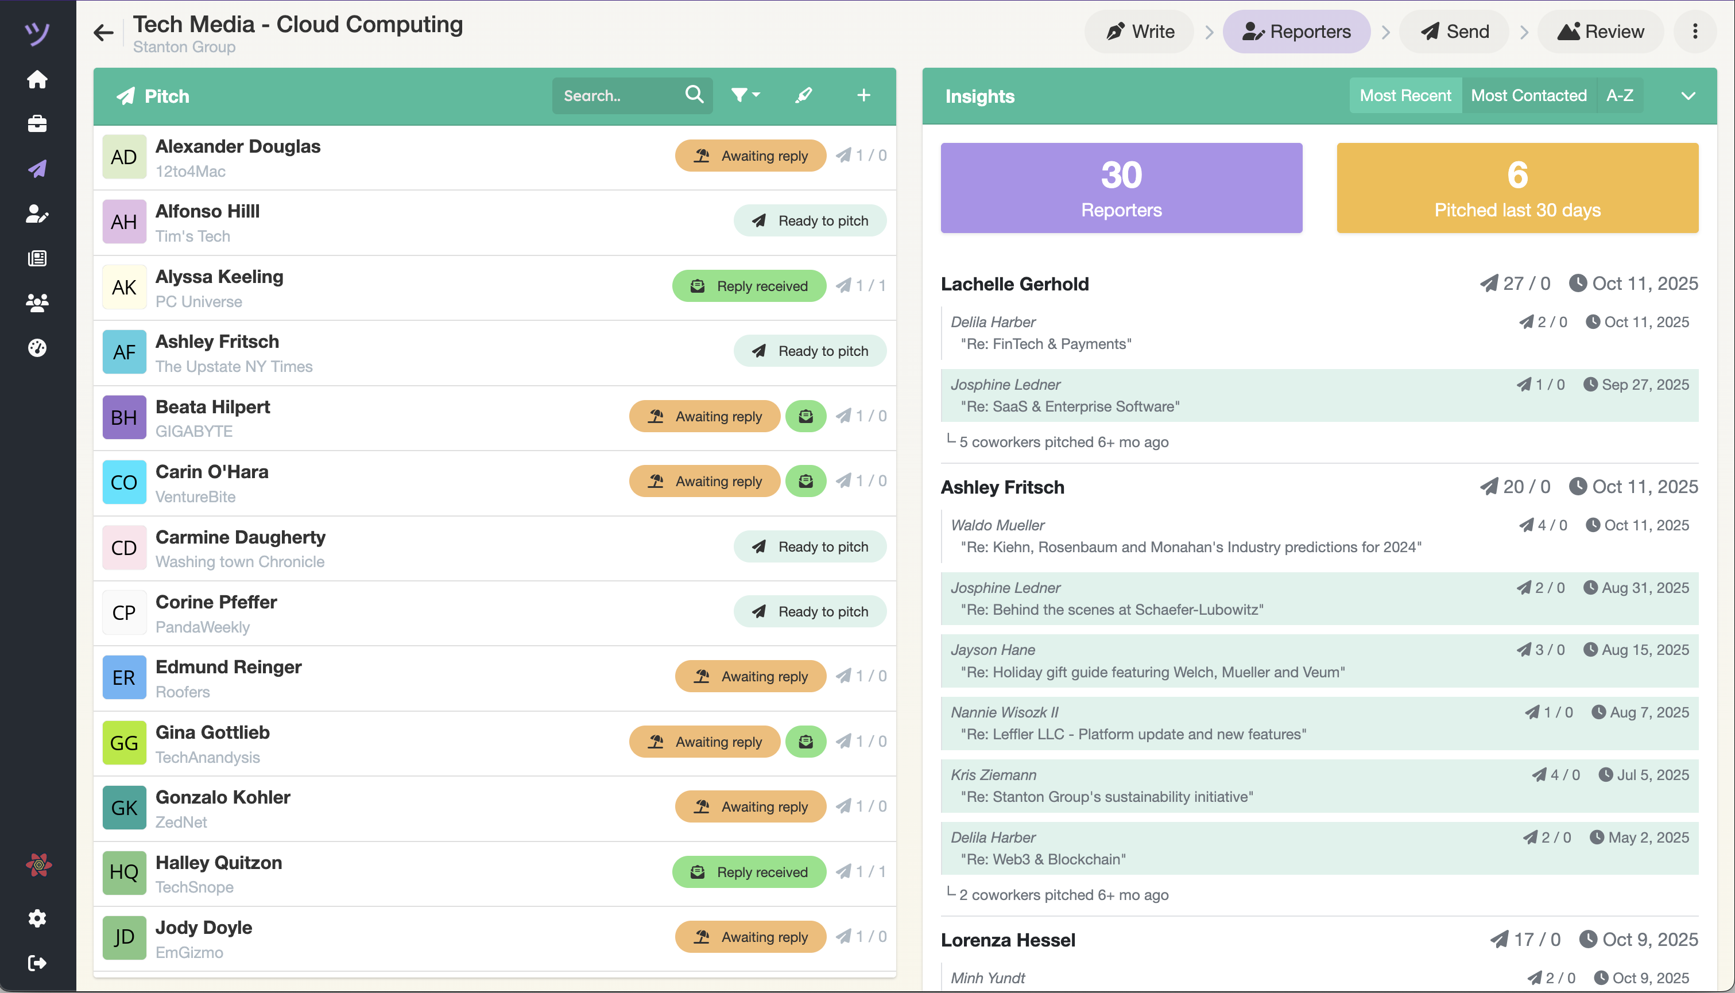Click the pitch count 1 / 1 on Alyssa Keeling
This screenshot has width=1735, height=993.
click(x=861, y=286)
